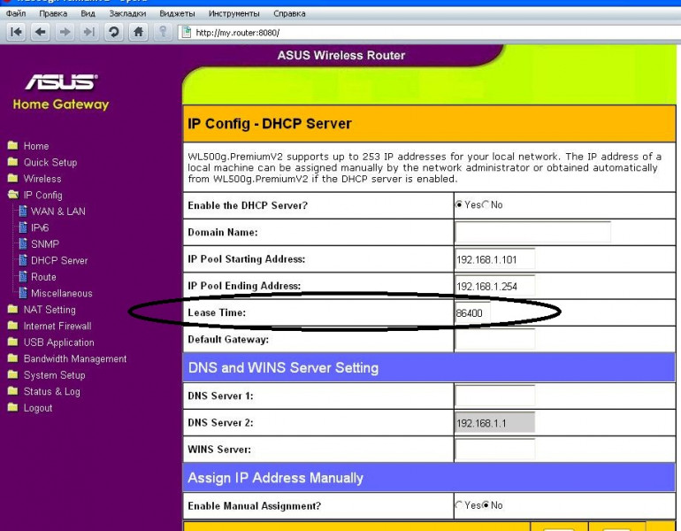Open the Вид menu
Image resolution: width=681 pixels, height=531 pixels.
point(88,13)
